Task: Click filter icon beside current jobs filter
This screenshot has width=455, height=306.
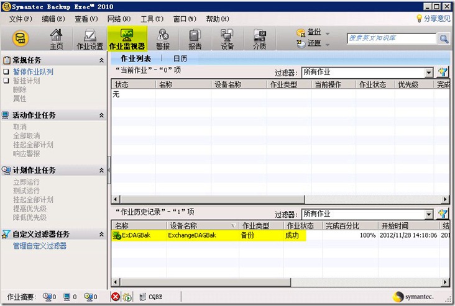Action: [x=443, y=72]
